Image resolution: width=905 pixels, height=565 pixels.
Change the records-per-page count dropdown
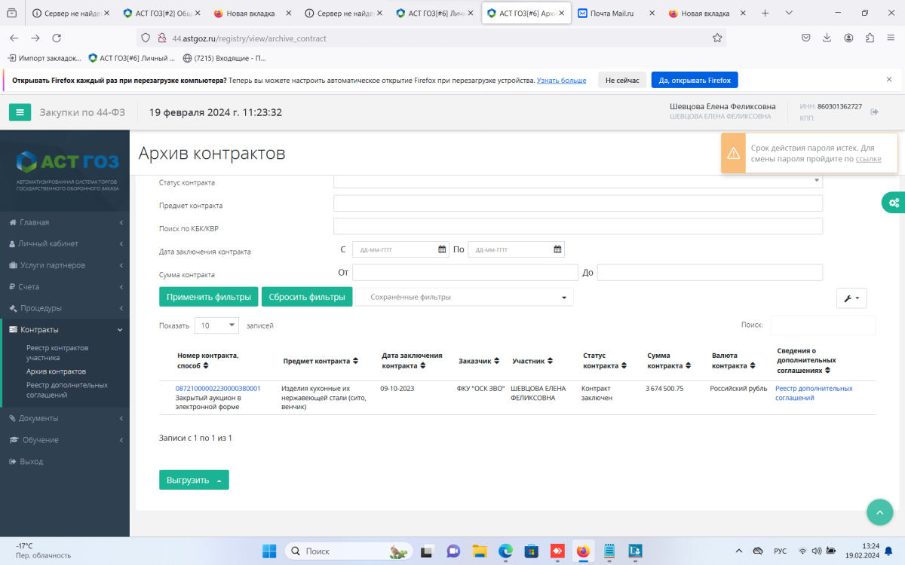pos(216,325)
